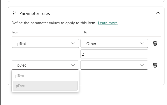Open the Learn more link

point(108,23)
